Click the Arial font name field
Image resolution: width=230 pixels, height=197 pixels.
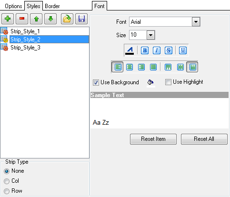pyautogui.click(x=161, y=22)
